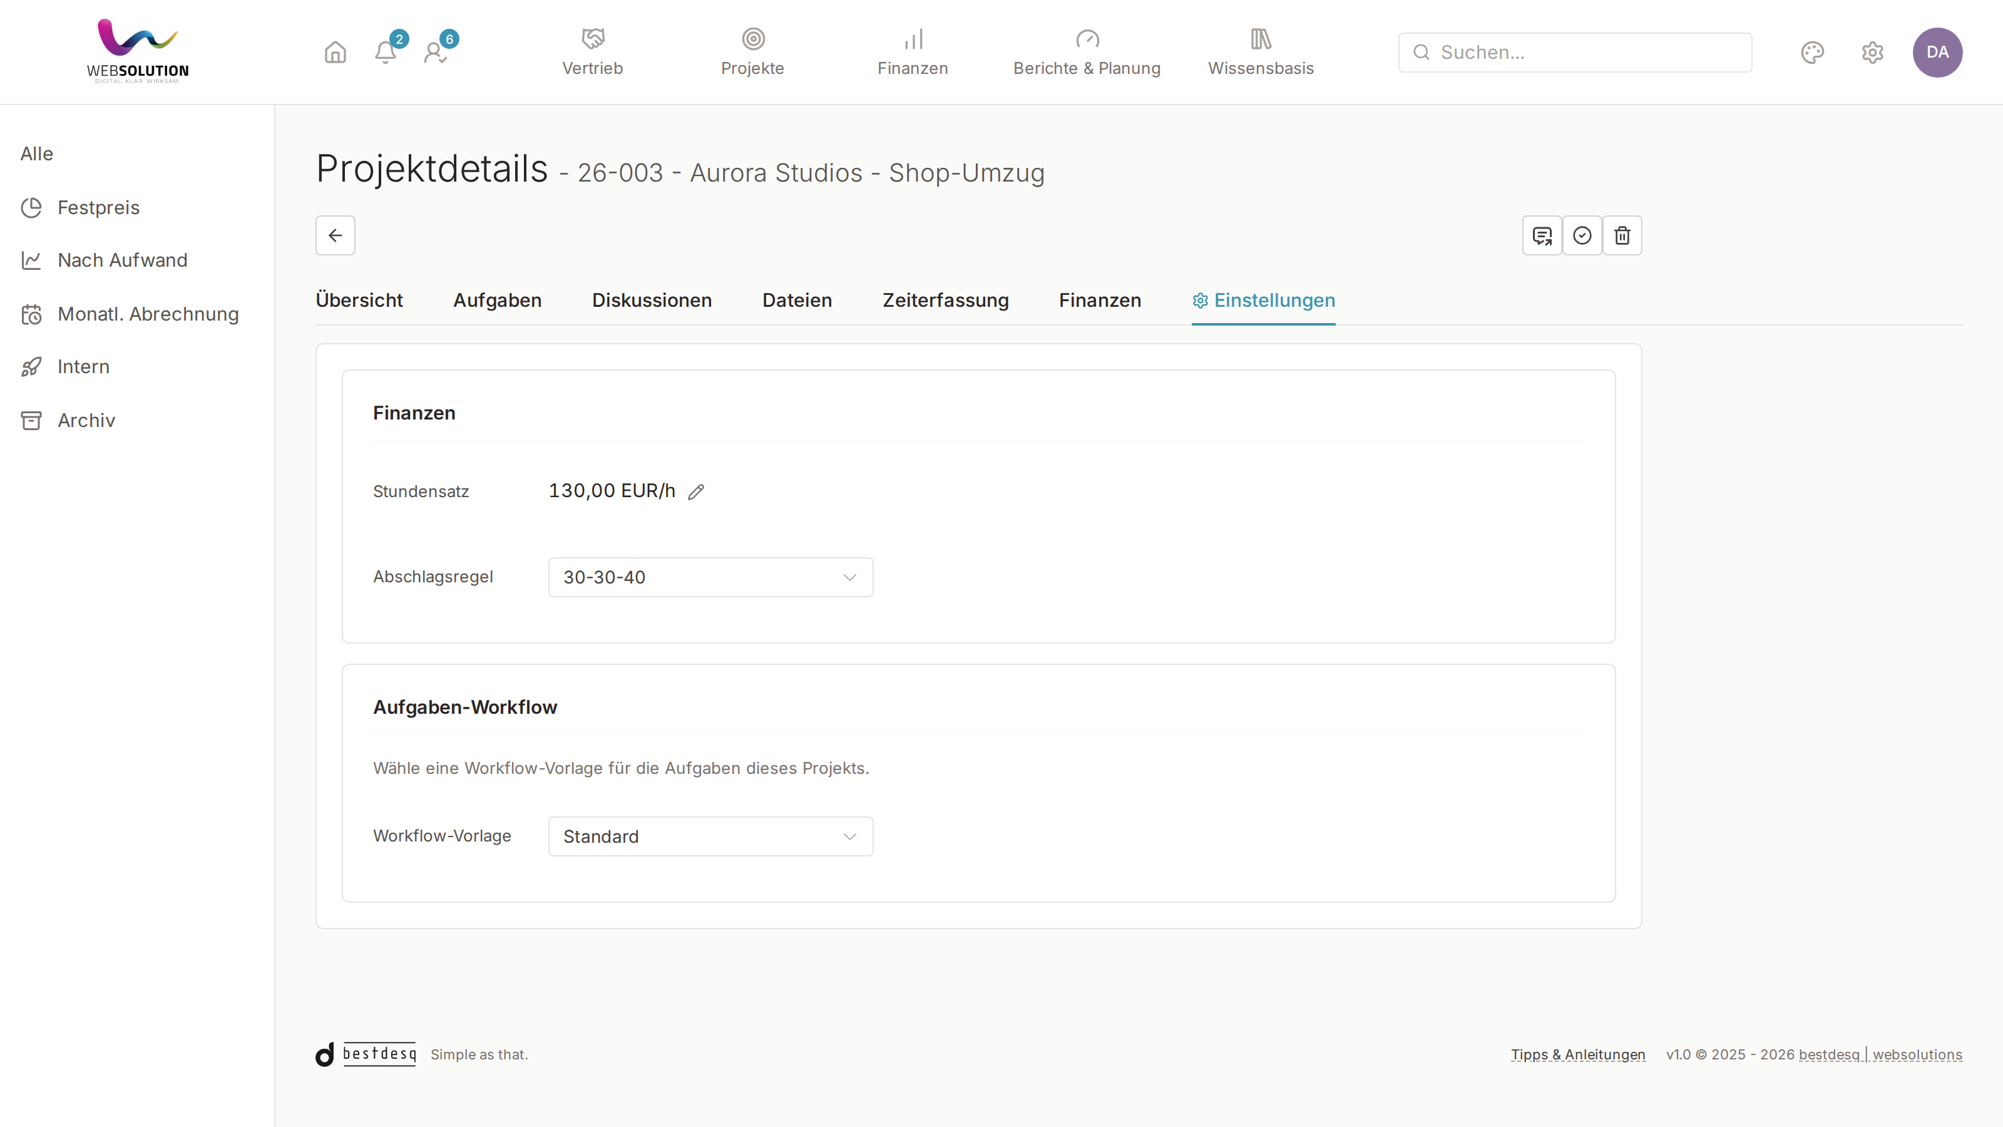The height and width of the screenshot is (1127, 2003).
Task: Show Alle projects in sidebar
Action: 36,153
